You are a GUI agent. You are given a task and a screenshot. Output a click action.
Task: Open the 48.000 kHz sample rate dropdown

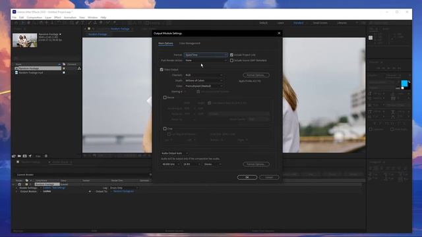[x=170, y=164]
